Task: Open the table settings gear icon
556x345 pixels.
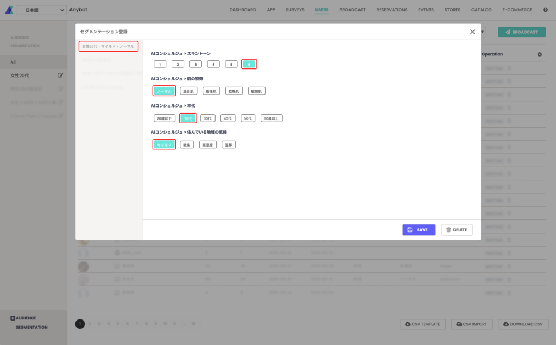Action: [540, 54]
